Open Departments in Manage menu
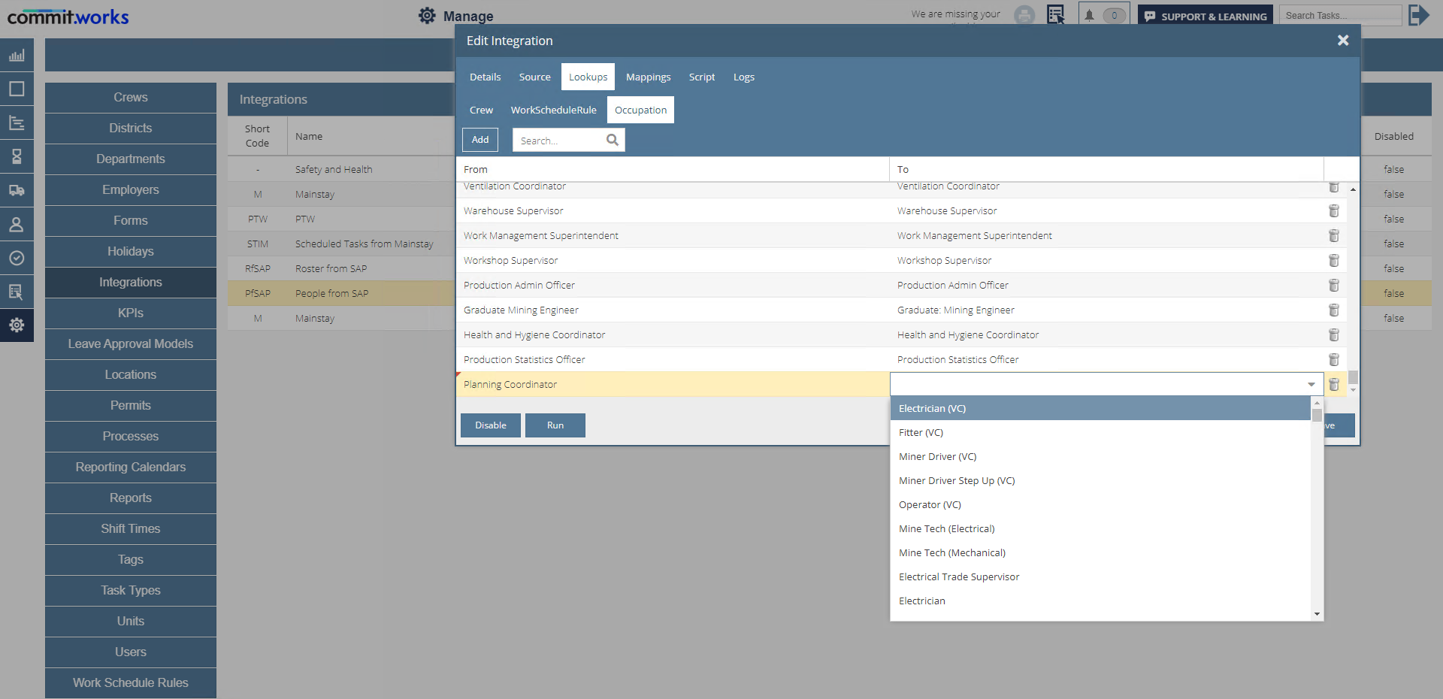Image resolution: width=1443 pixels, height=699 pixels. tap(131, 159)
